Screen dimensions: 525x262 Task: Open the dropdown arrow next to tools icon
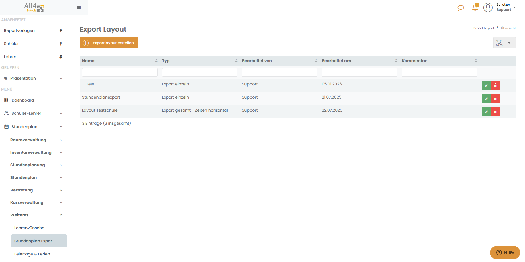tap(509, 43)
